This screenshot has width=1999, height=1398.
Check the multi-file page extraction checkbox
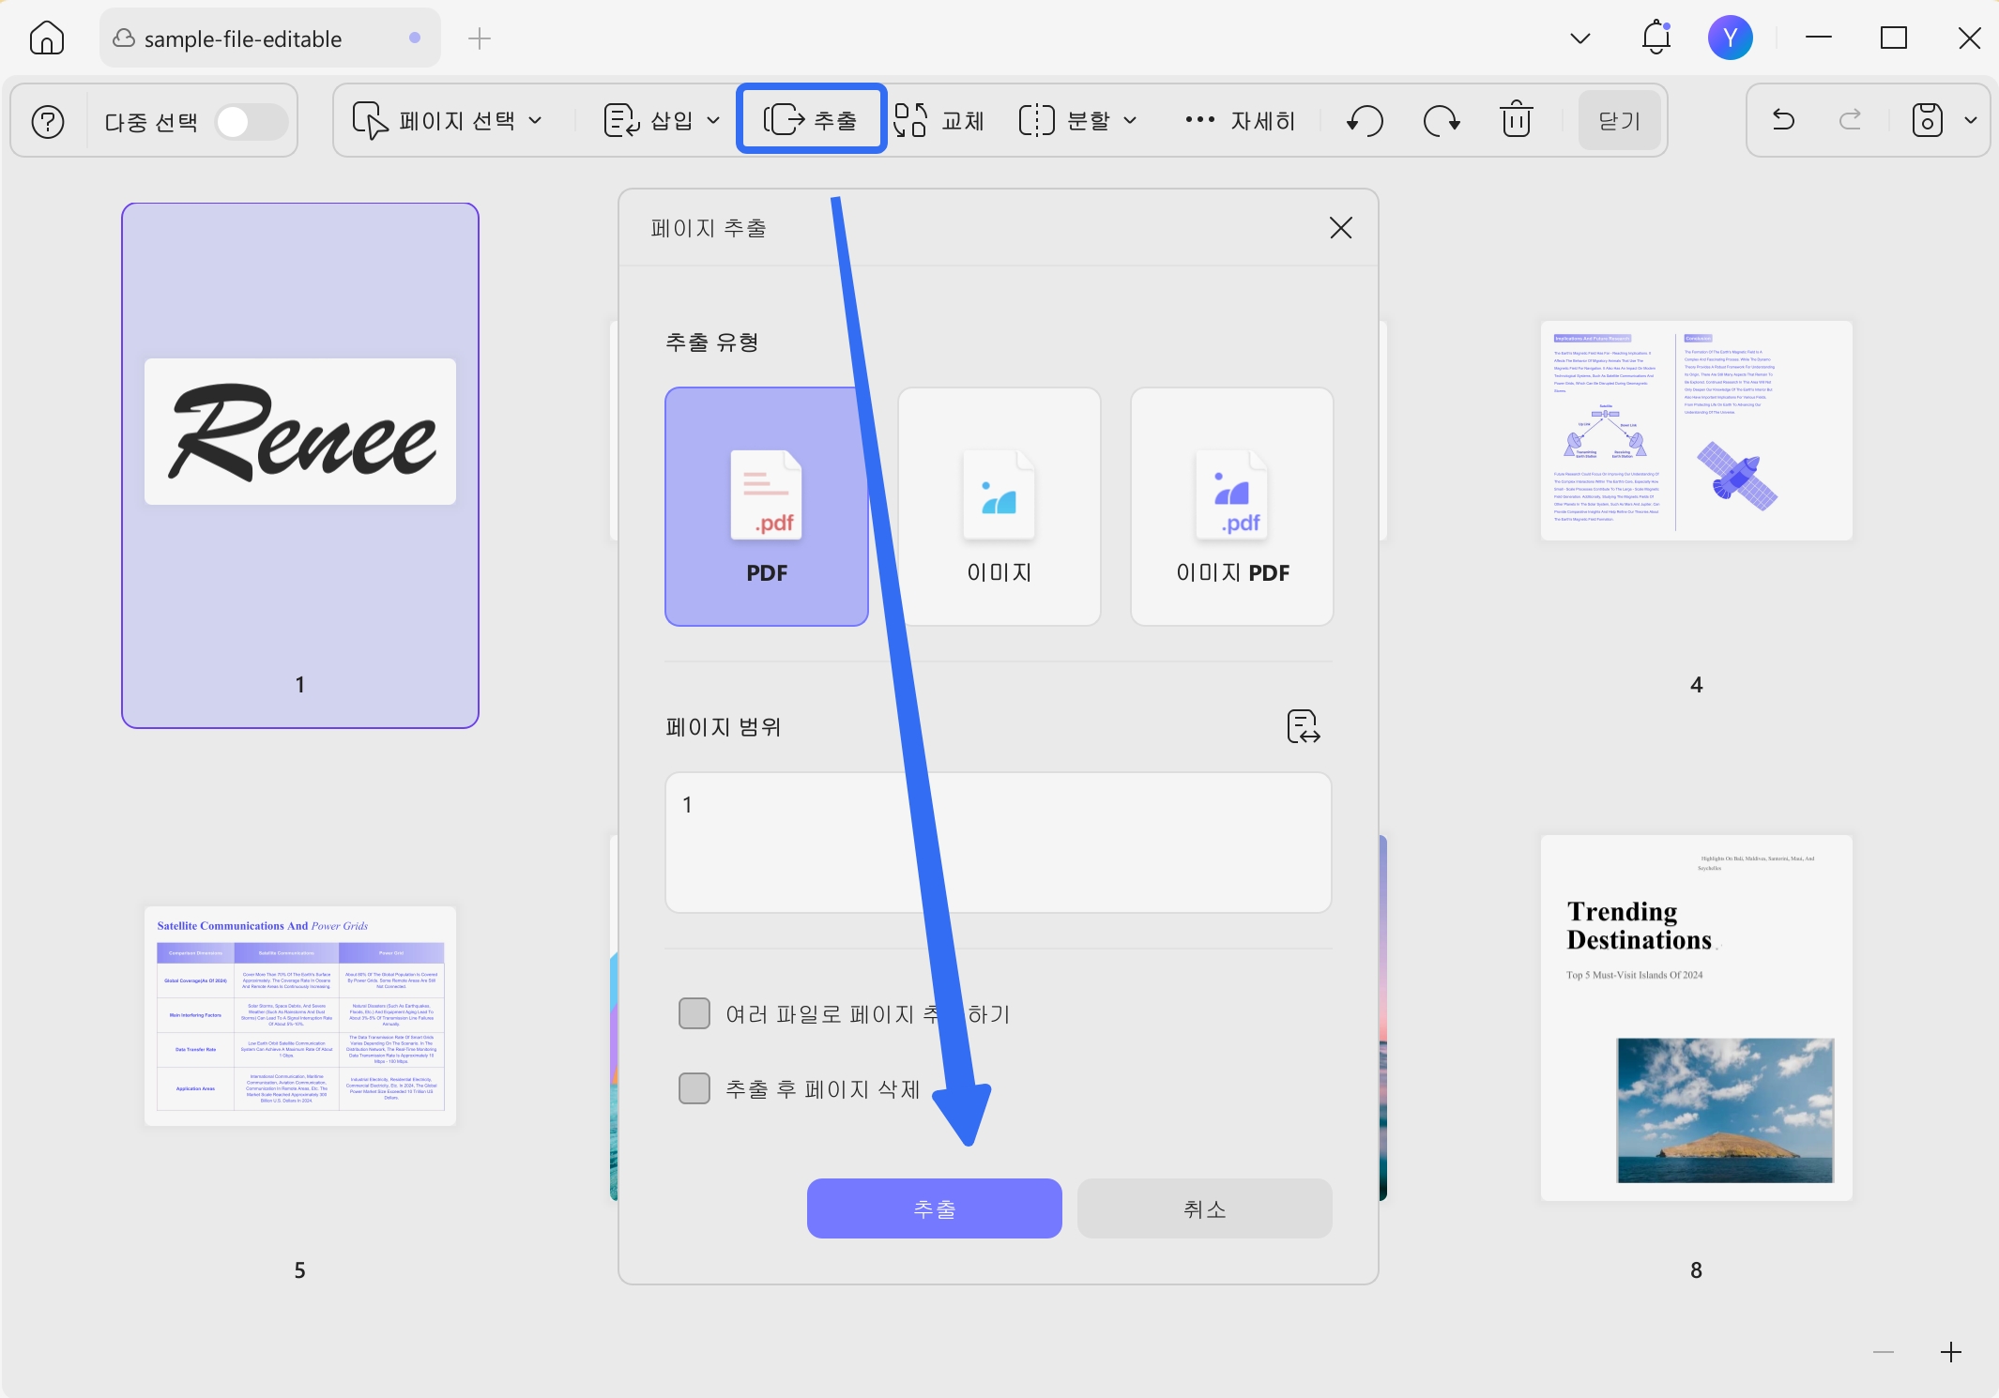click(694, 1013)
